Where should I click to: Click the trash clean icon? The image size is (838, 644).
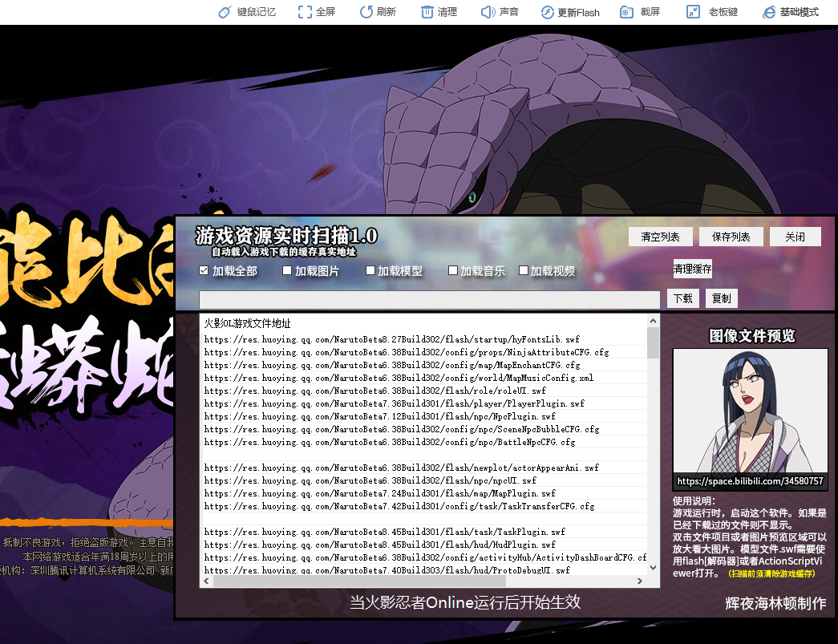click(x=427, y=12)
